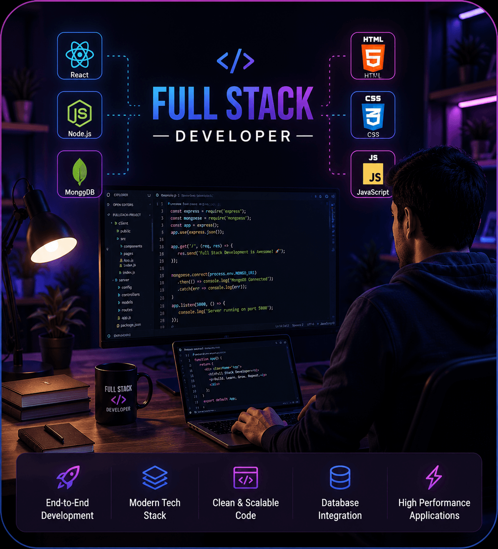Open the MongoDB leaf logo tile
498x549 pixels.
point(80,174)
